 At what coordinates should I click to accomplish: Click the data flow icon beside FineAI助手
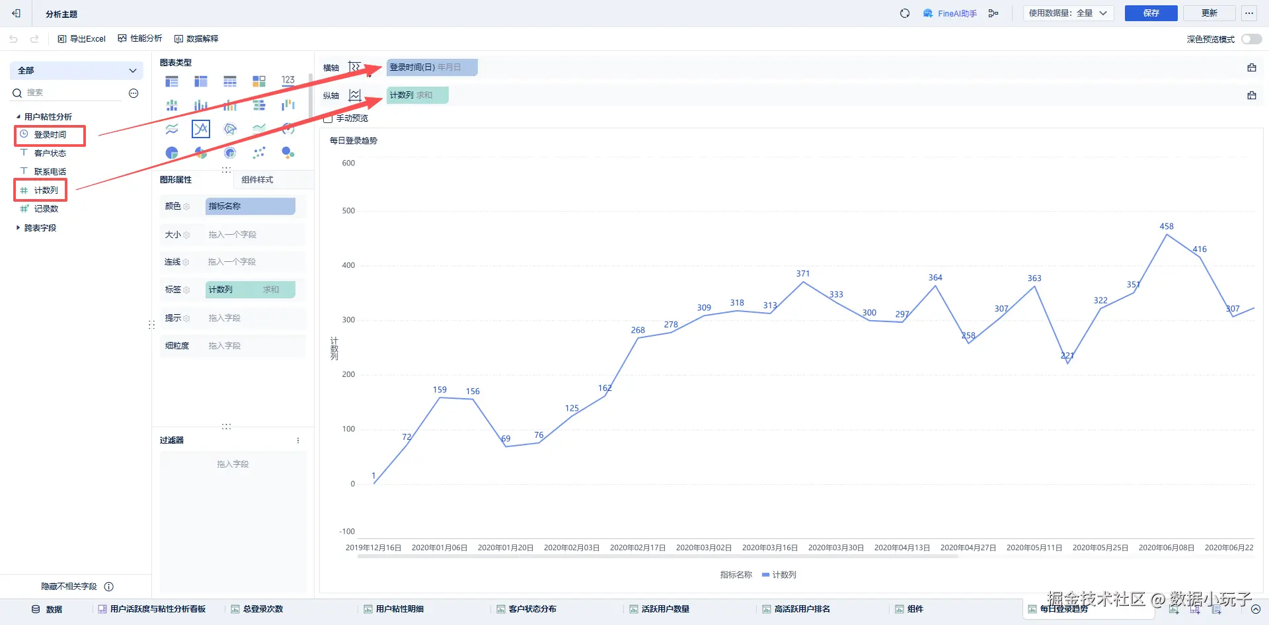click(x=993, y=13)
